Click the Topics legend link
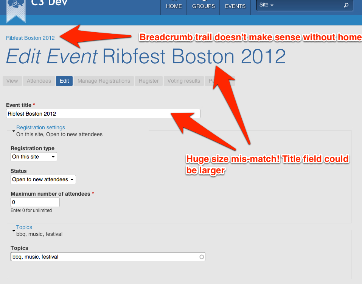This screenshot has width=362, height=284. (x=24, y=227)
